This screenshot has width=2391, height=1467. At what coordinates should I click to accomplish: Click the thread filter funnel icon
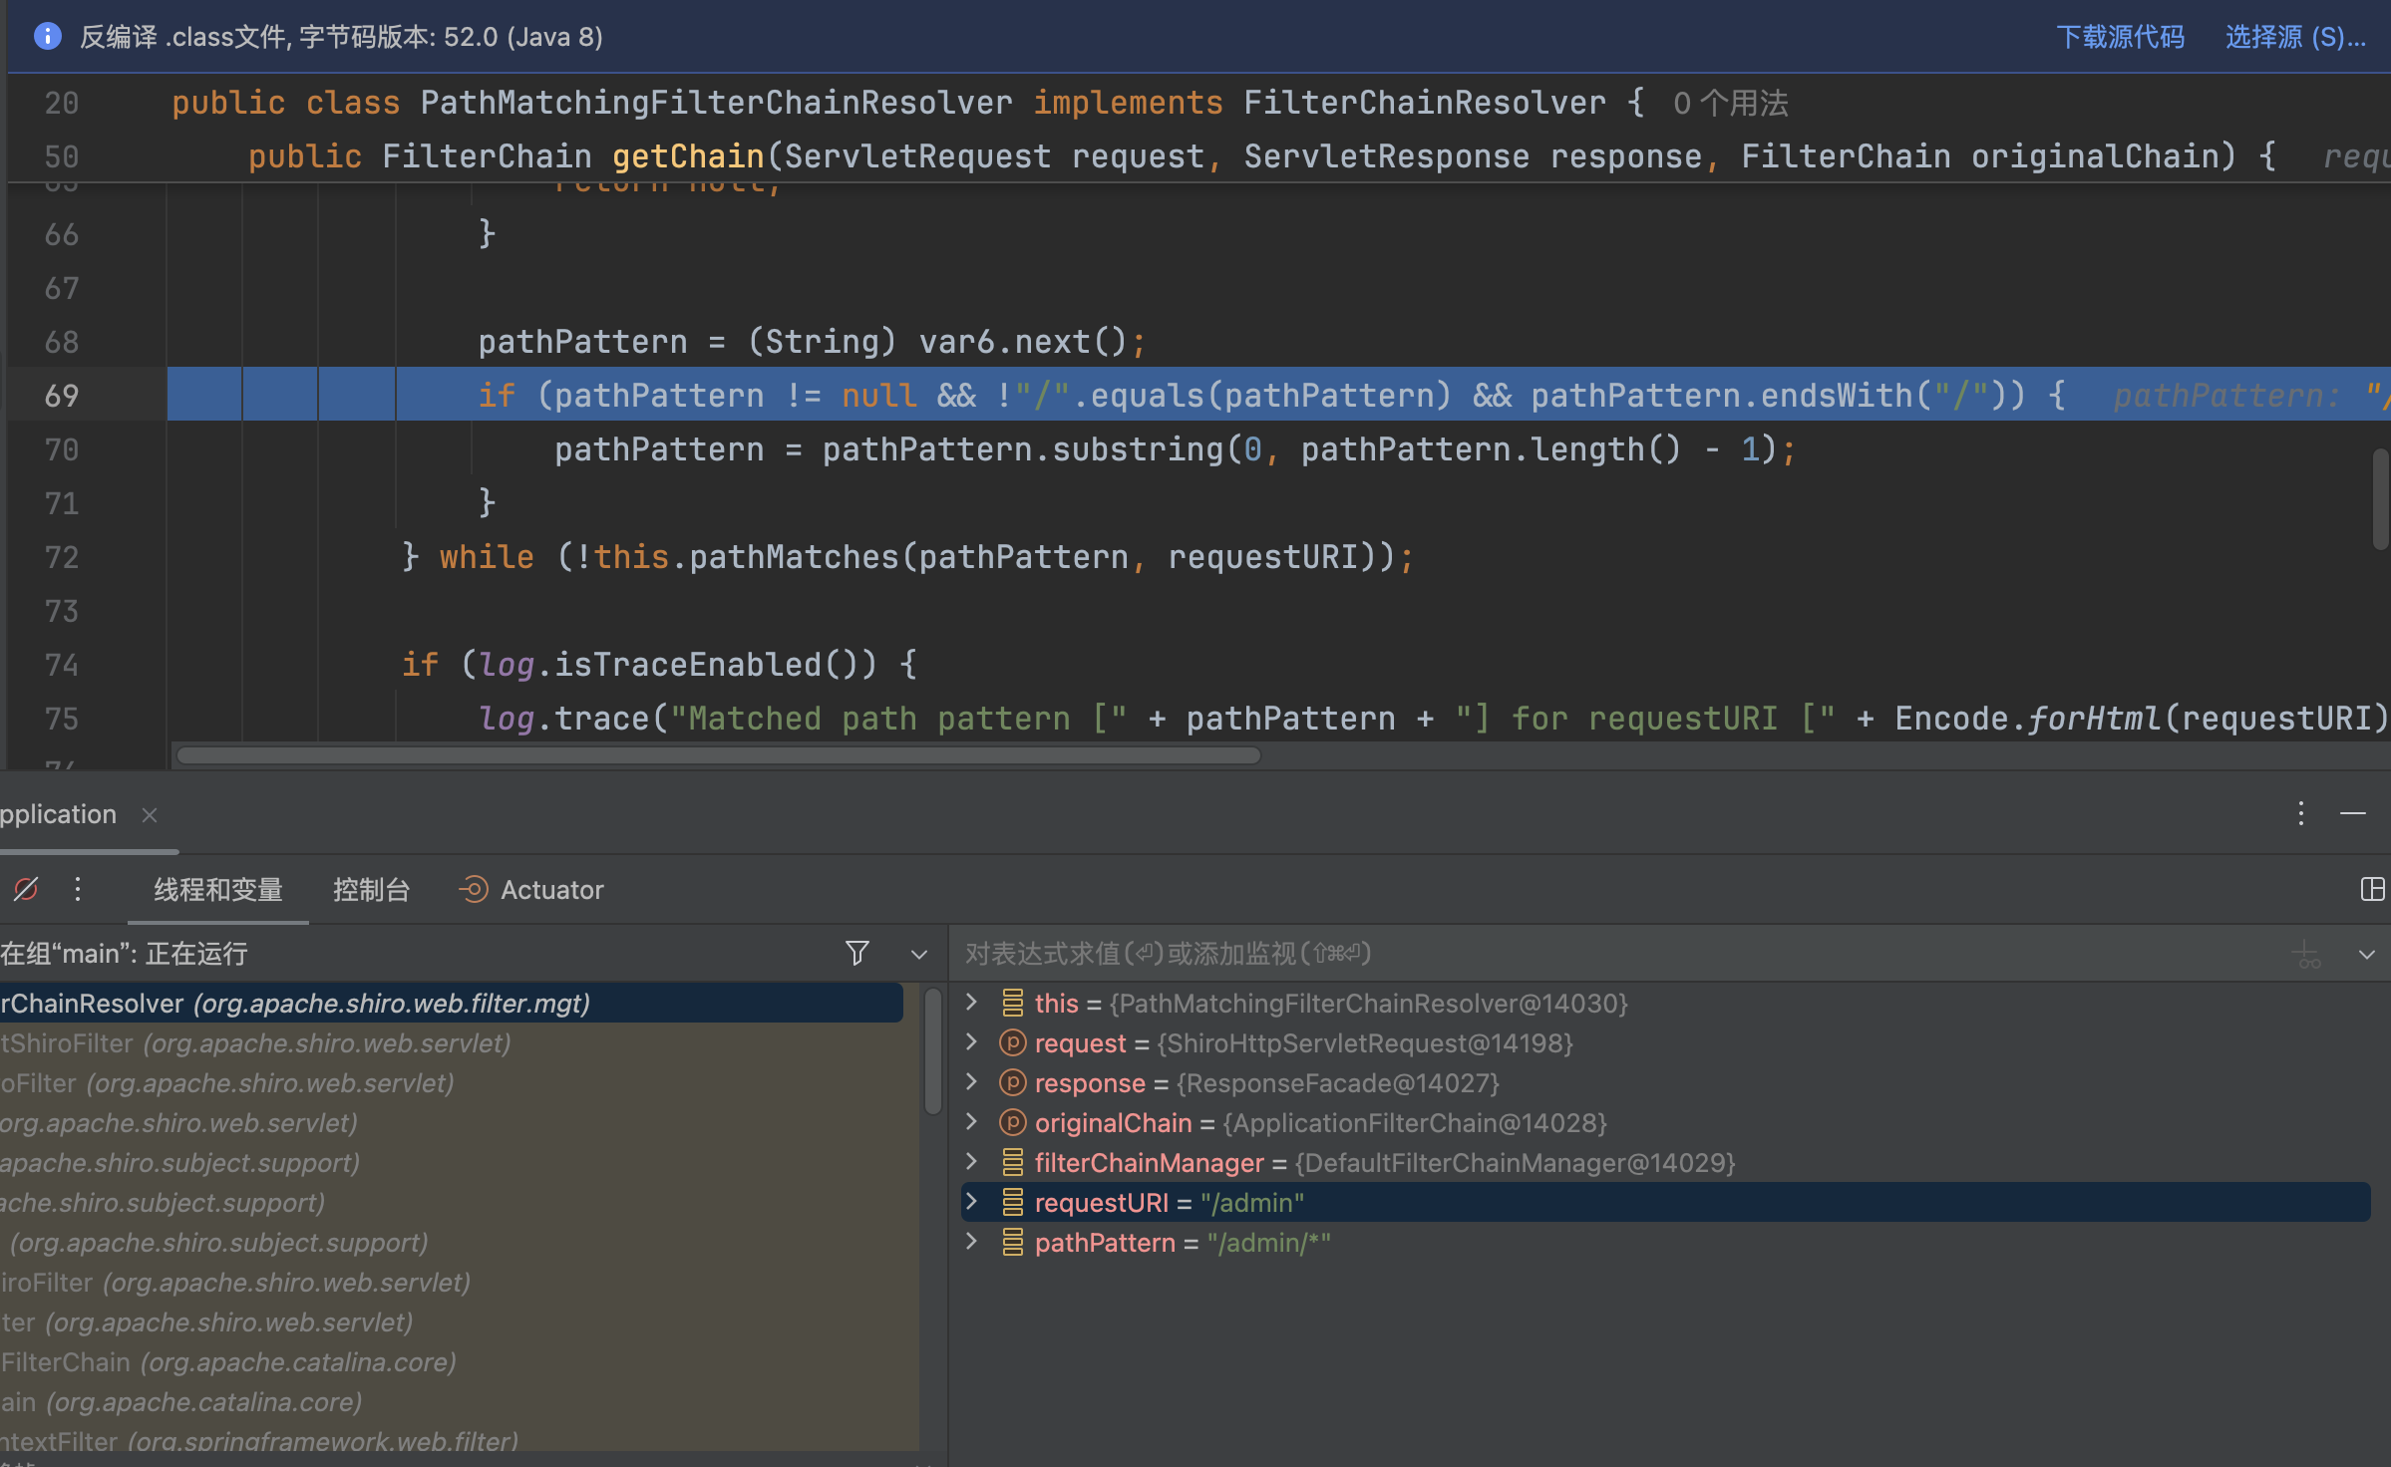coord(856,954)
